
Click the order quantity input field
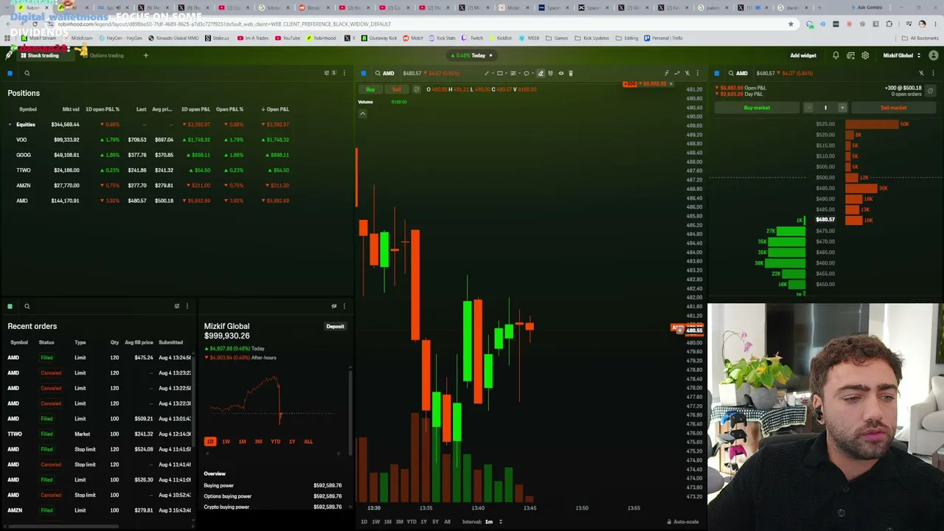pos(825,108)
